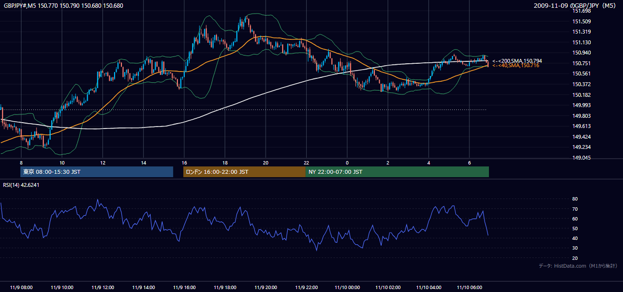Click price axis value 150.561
The image size is (623, 292).
[581, 73]
